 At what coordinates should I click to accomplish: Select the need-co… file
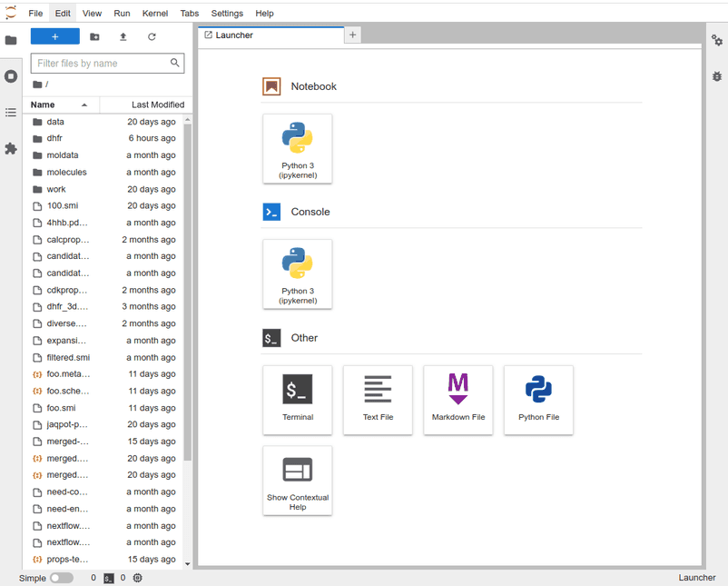(x=104, y=492)
